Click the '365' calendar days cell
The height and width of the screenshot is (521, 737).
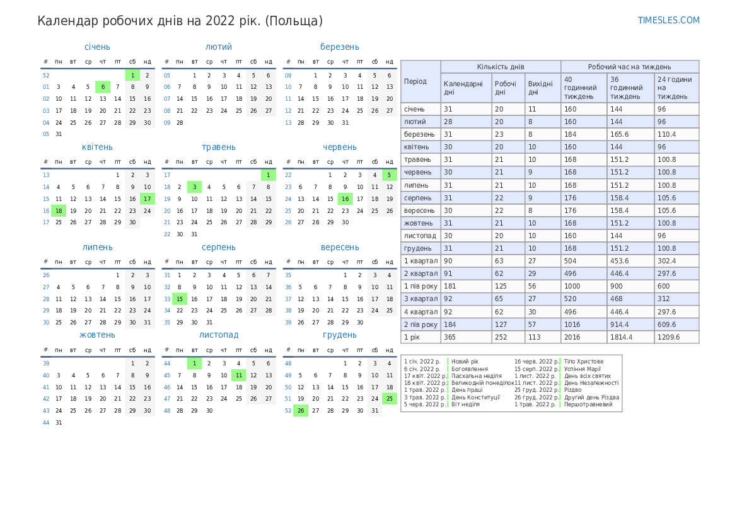pos(466,337)
